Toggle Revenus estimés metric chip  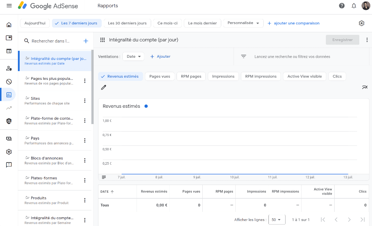[x=120, y=76]
